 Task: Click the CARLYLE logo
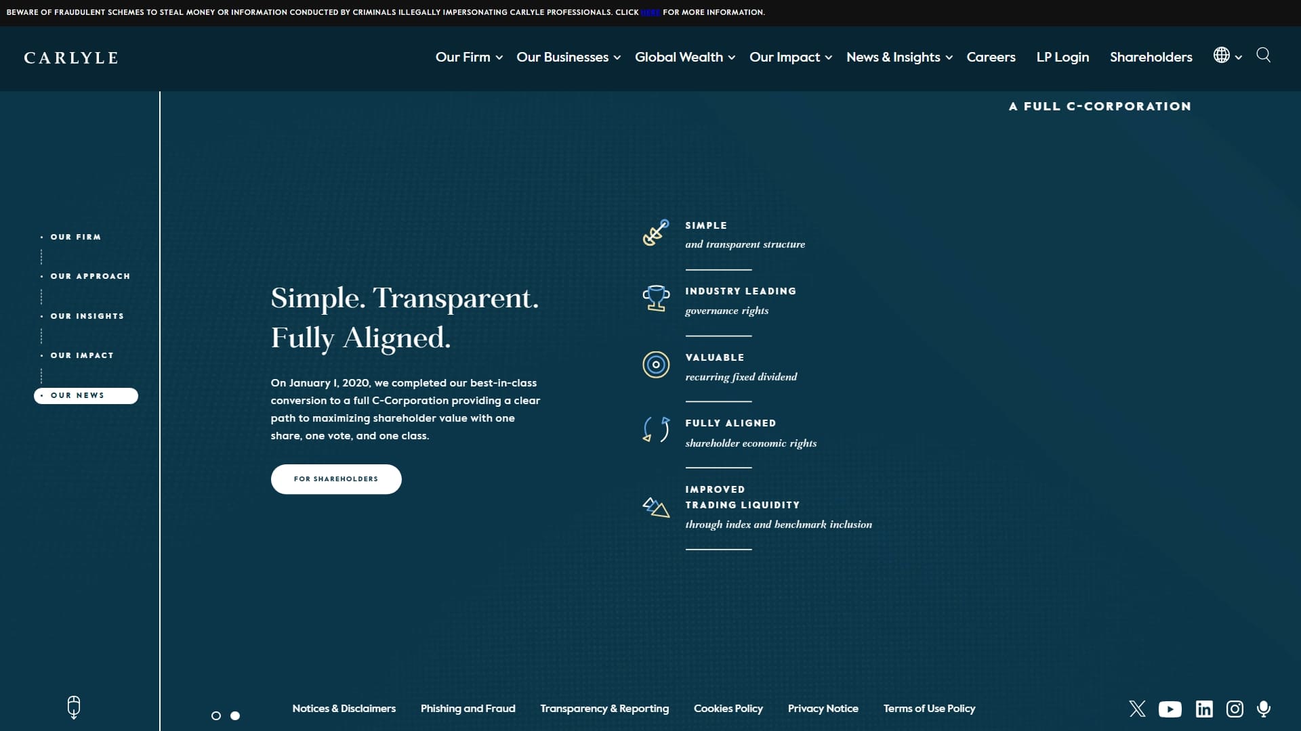click(71, 58)
